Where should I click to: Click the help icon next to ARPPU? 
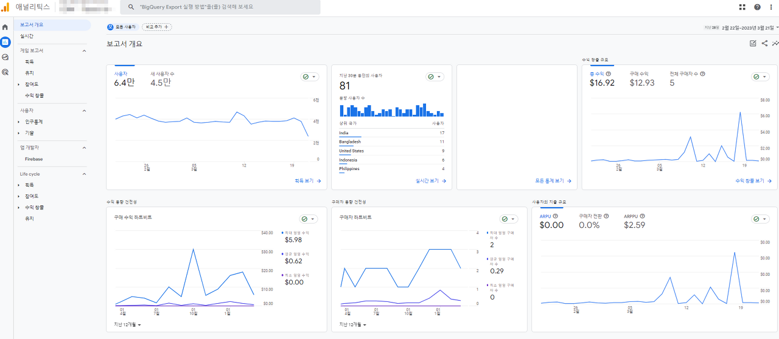click(x=643, y=216)
